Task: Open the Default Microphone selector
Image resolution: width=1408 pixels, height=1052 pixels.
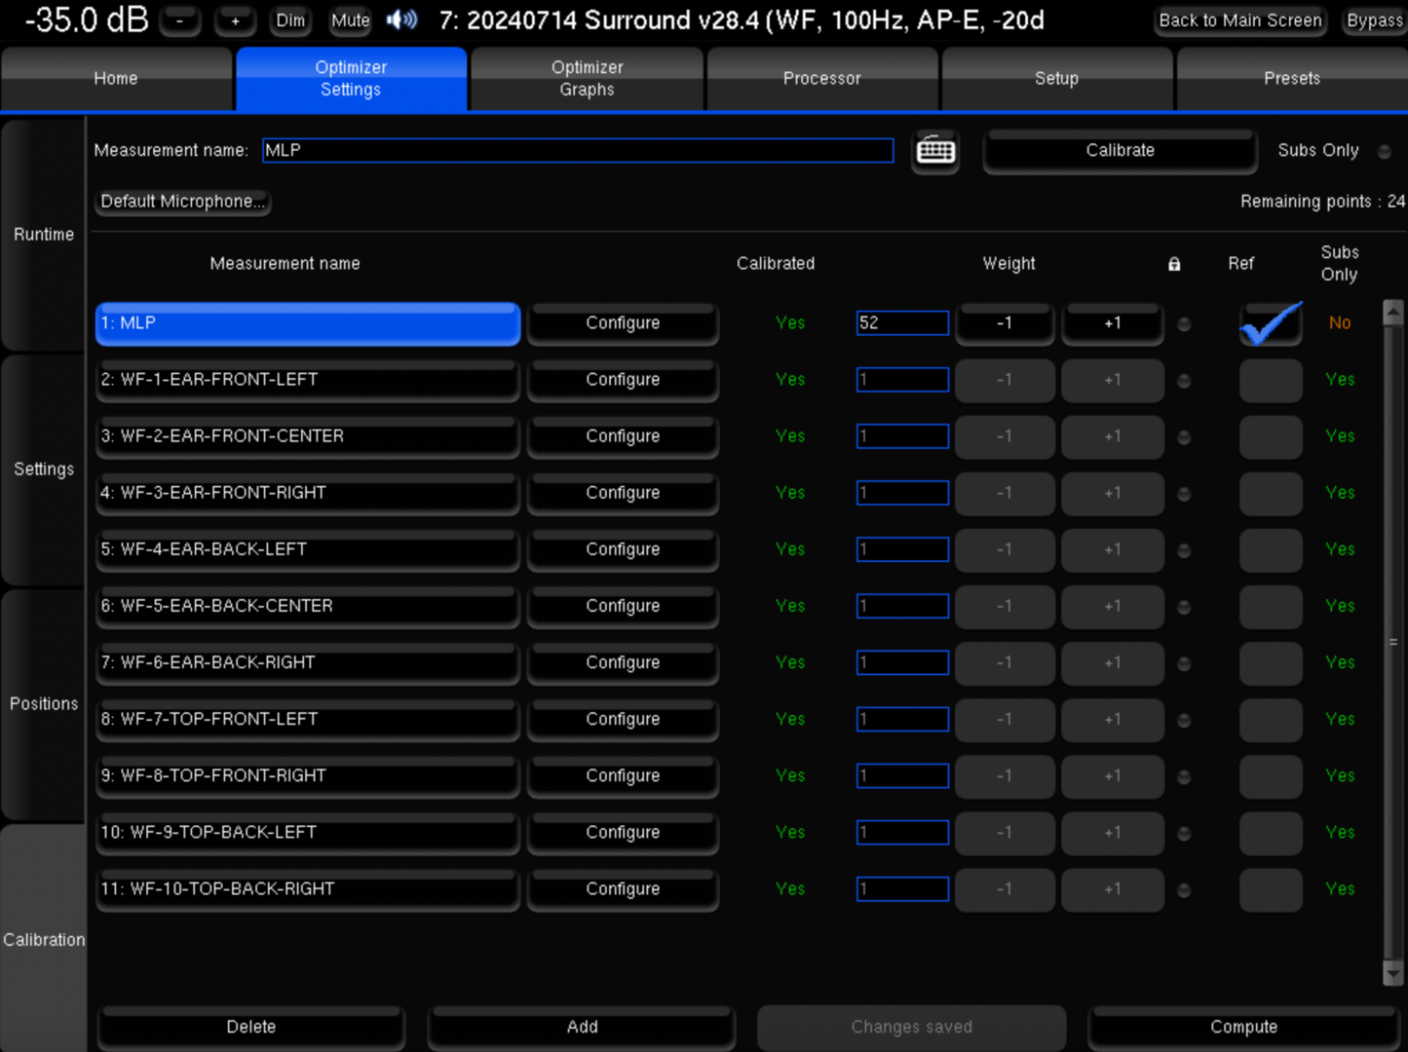Action: tap(182, 202)
